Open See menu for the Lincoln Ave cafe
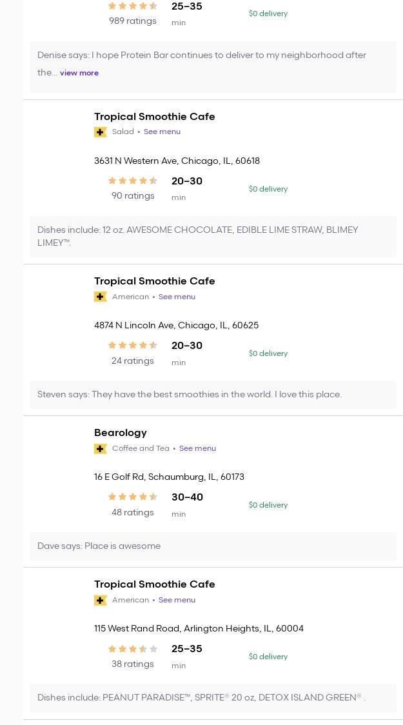403x725 pixels. point(177,297)
